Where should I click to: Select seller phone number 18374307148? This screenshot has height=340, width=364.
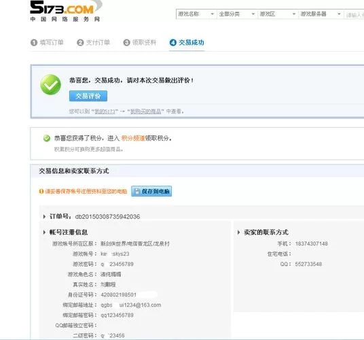pos(312,244)
